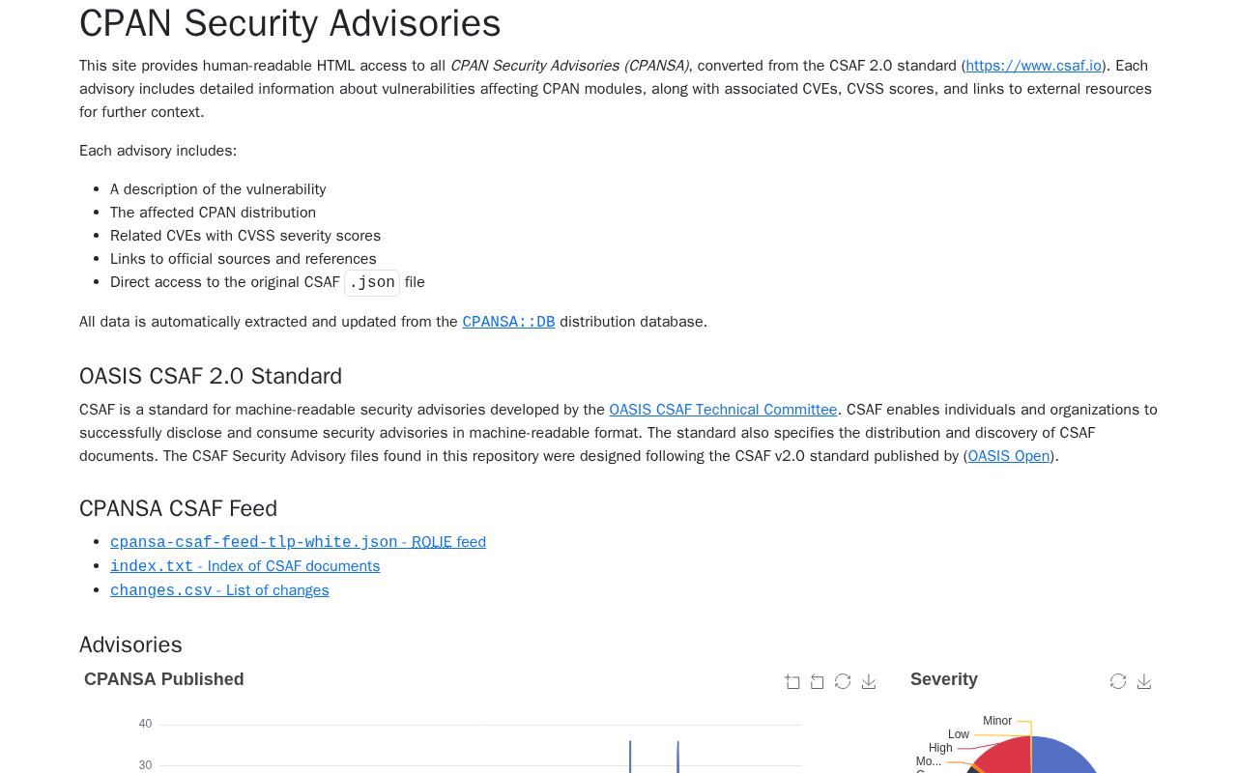Open changes.csv List of changes

point(219,590)
